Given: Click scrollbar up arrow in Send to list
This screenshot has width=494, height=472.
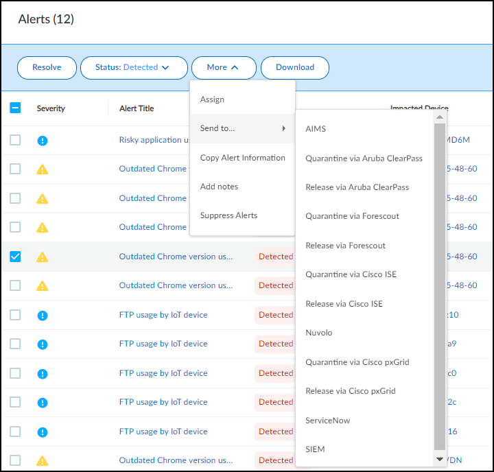Looking at the screenshot, I should [440, 117].
